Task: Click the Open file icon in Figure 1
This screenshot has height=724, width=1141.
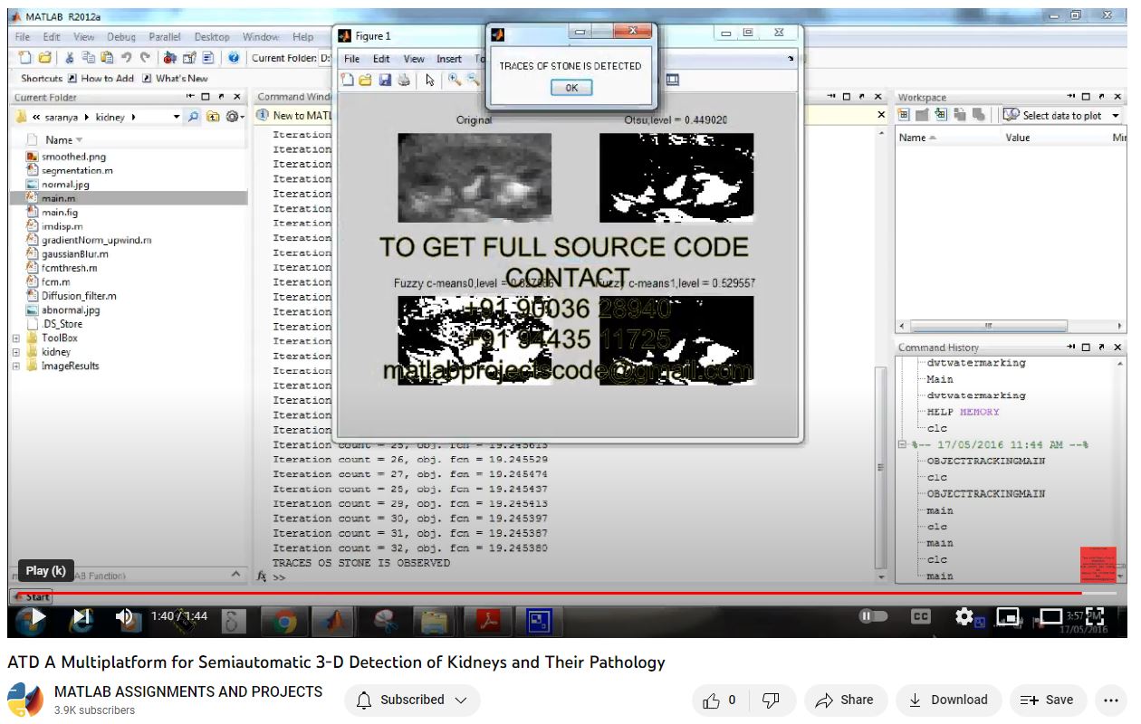Action: (x=366, y=80)
